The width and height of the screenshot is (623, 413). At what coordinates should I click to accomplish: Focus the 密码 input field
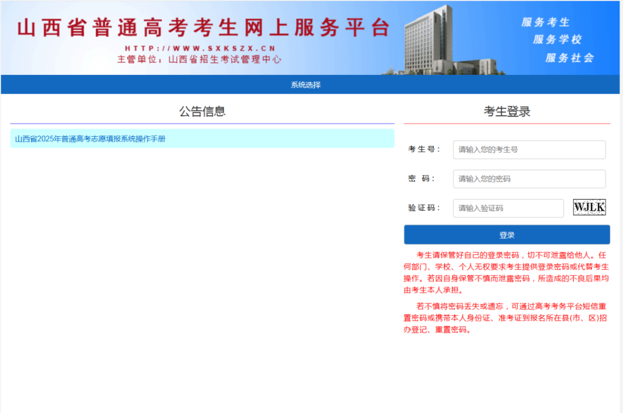[529, 179]
